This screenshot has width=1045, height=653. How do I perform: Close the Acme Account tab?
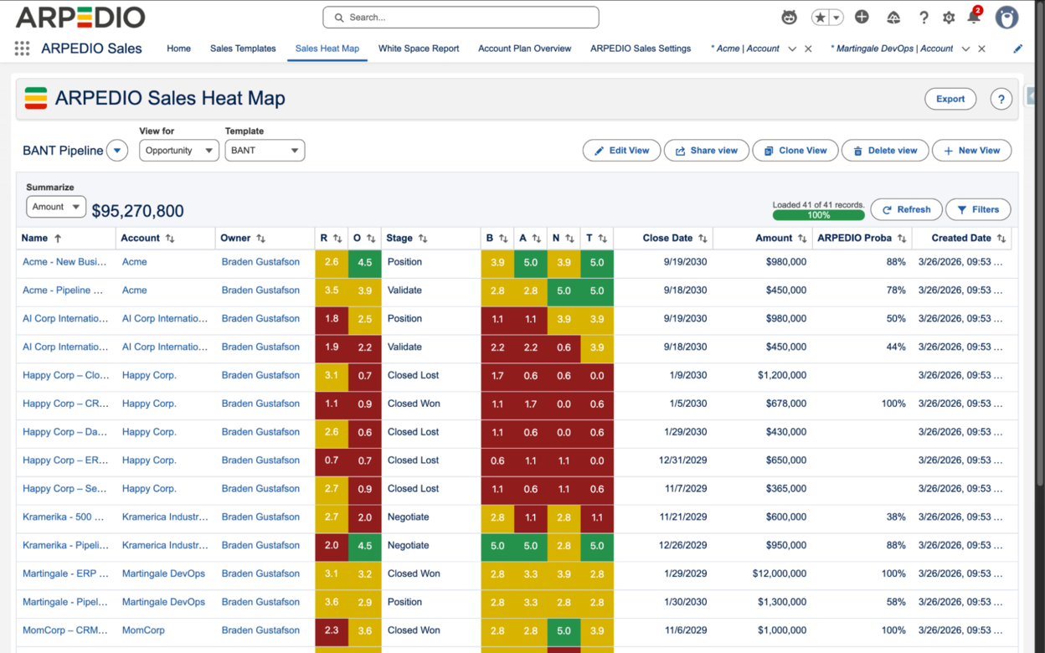(x=808, y=49)
